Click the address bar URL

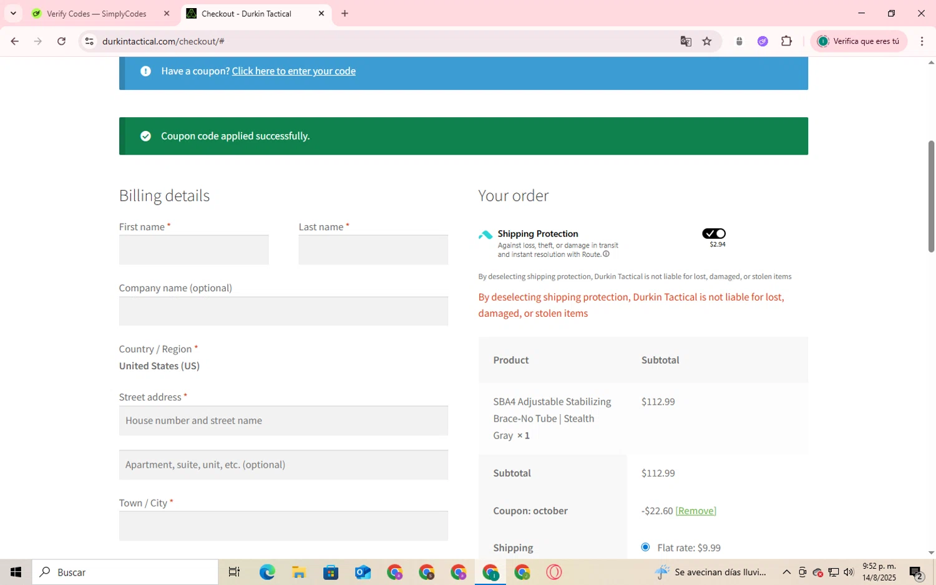click(163, 41)
